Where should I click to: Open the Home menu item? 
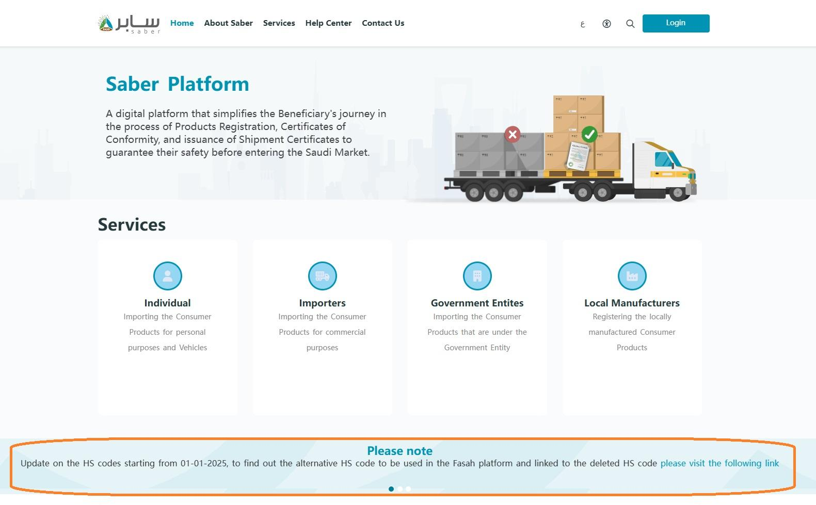182,23
